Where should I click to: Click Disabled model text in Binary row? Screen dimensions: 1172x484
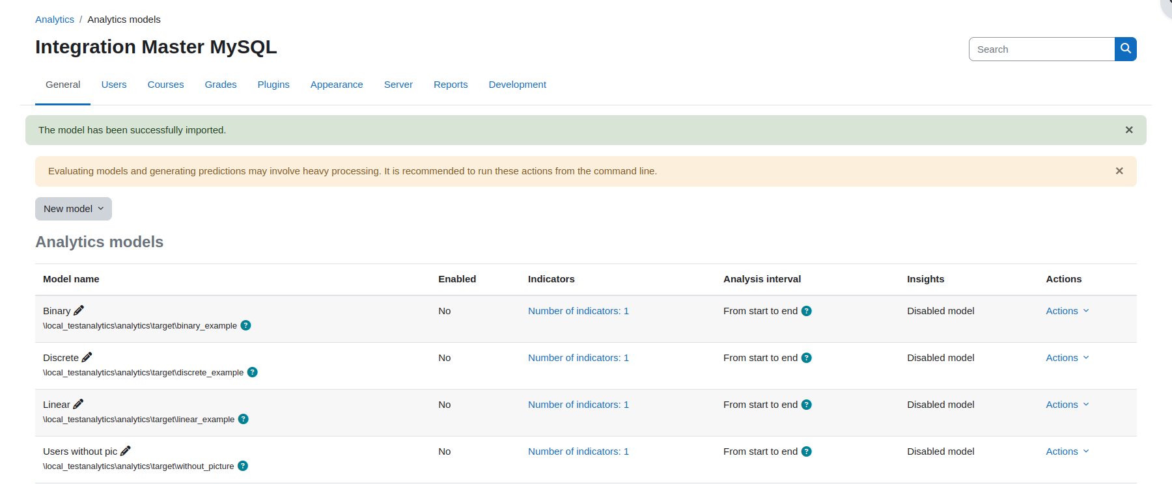940,311
